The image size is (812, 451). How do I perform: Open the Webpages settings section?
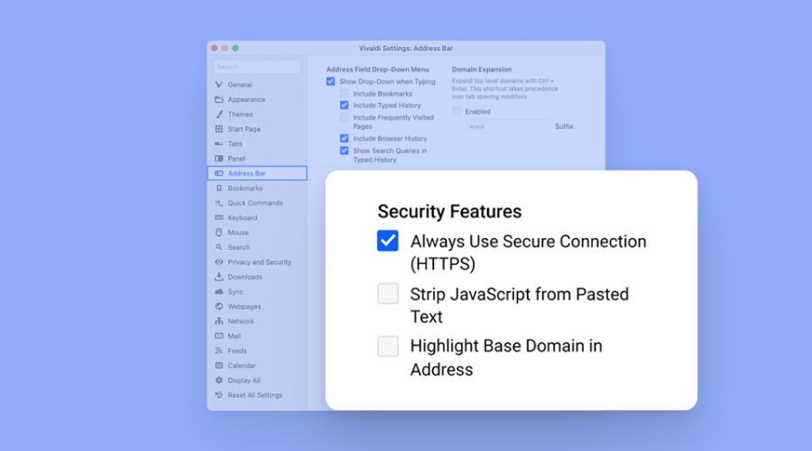tap(245, 307)
